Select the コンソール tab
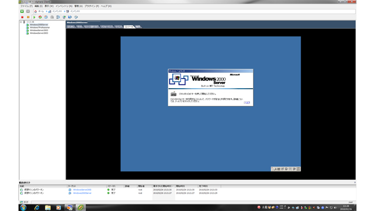The height and width of the screenshot is (211, 375). 129,27
